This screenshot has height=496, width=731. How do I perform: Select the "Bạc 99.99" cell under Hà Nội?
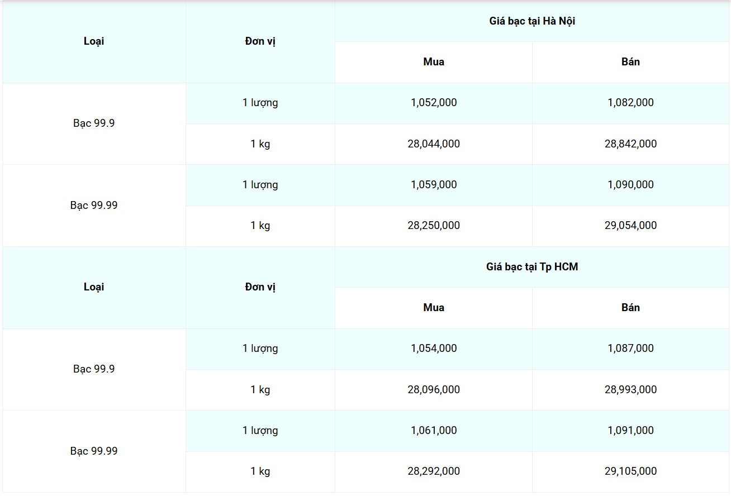[x=94, y=206]
